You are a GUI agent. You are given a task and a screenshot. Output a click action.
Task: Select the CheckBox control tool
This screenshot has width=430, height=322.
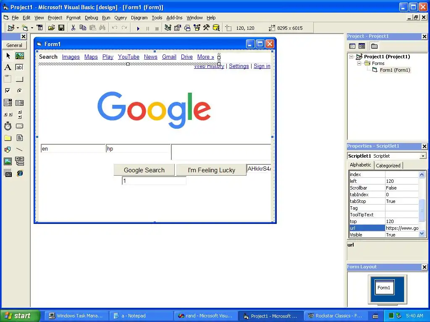(x=8, y=91)
